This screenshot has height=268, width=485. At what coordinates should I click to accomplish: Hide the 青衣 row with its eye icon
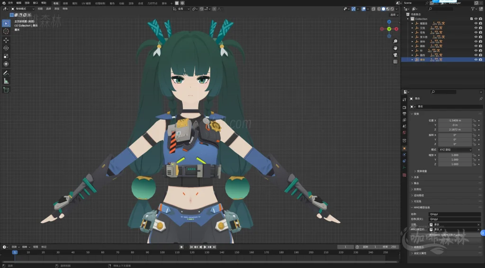click(476, 60)
